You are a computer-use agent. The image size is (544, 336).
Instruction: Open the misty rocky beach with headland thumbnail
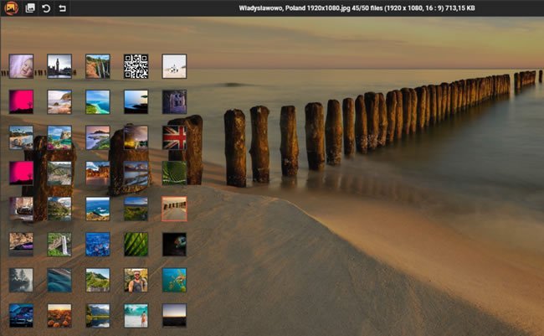point(59,102)
